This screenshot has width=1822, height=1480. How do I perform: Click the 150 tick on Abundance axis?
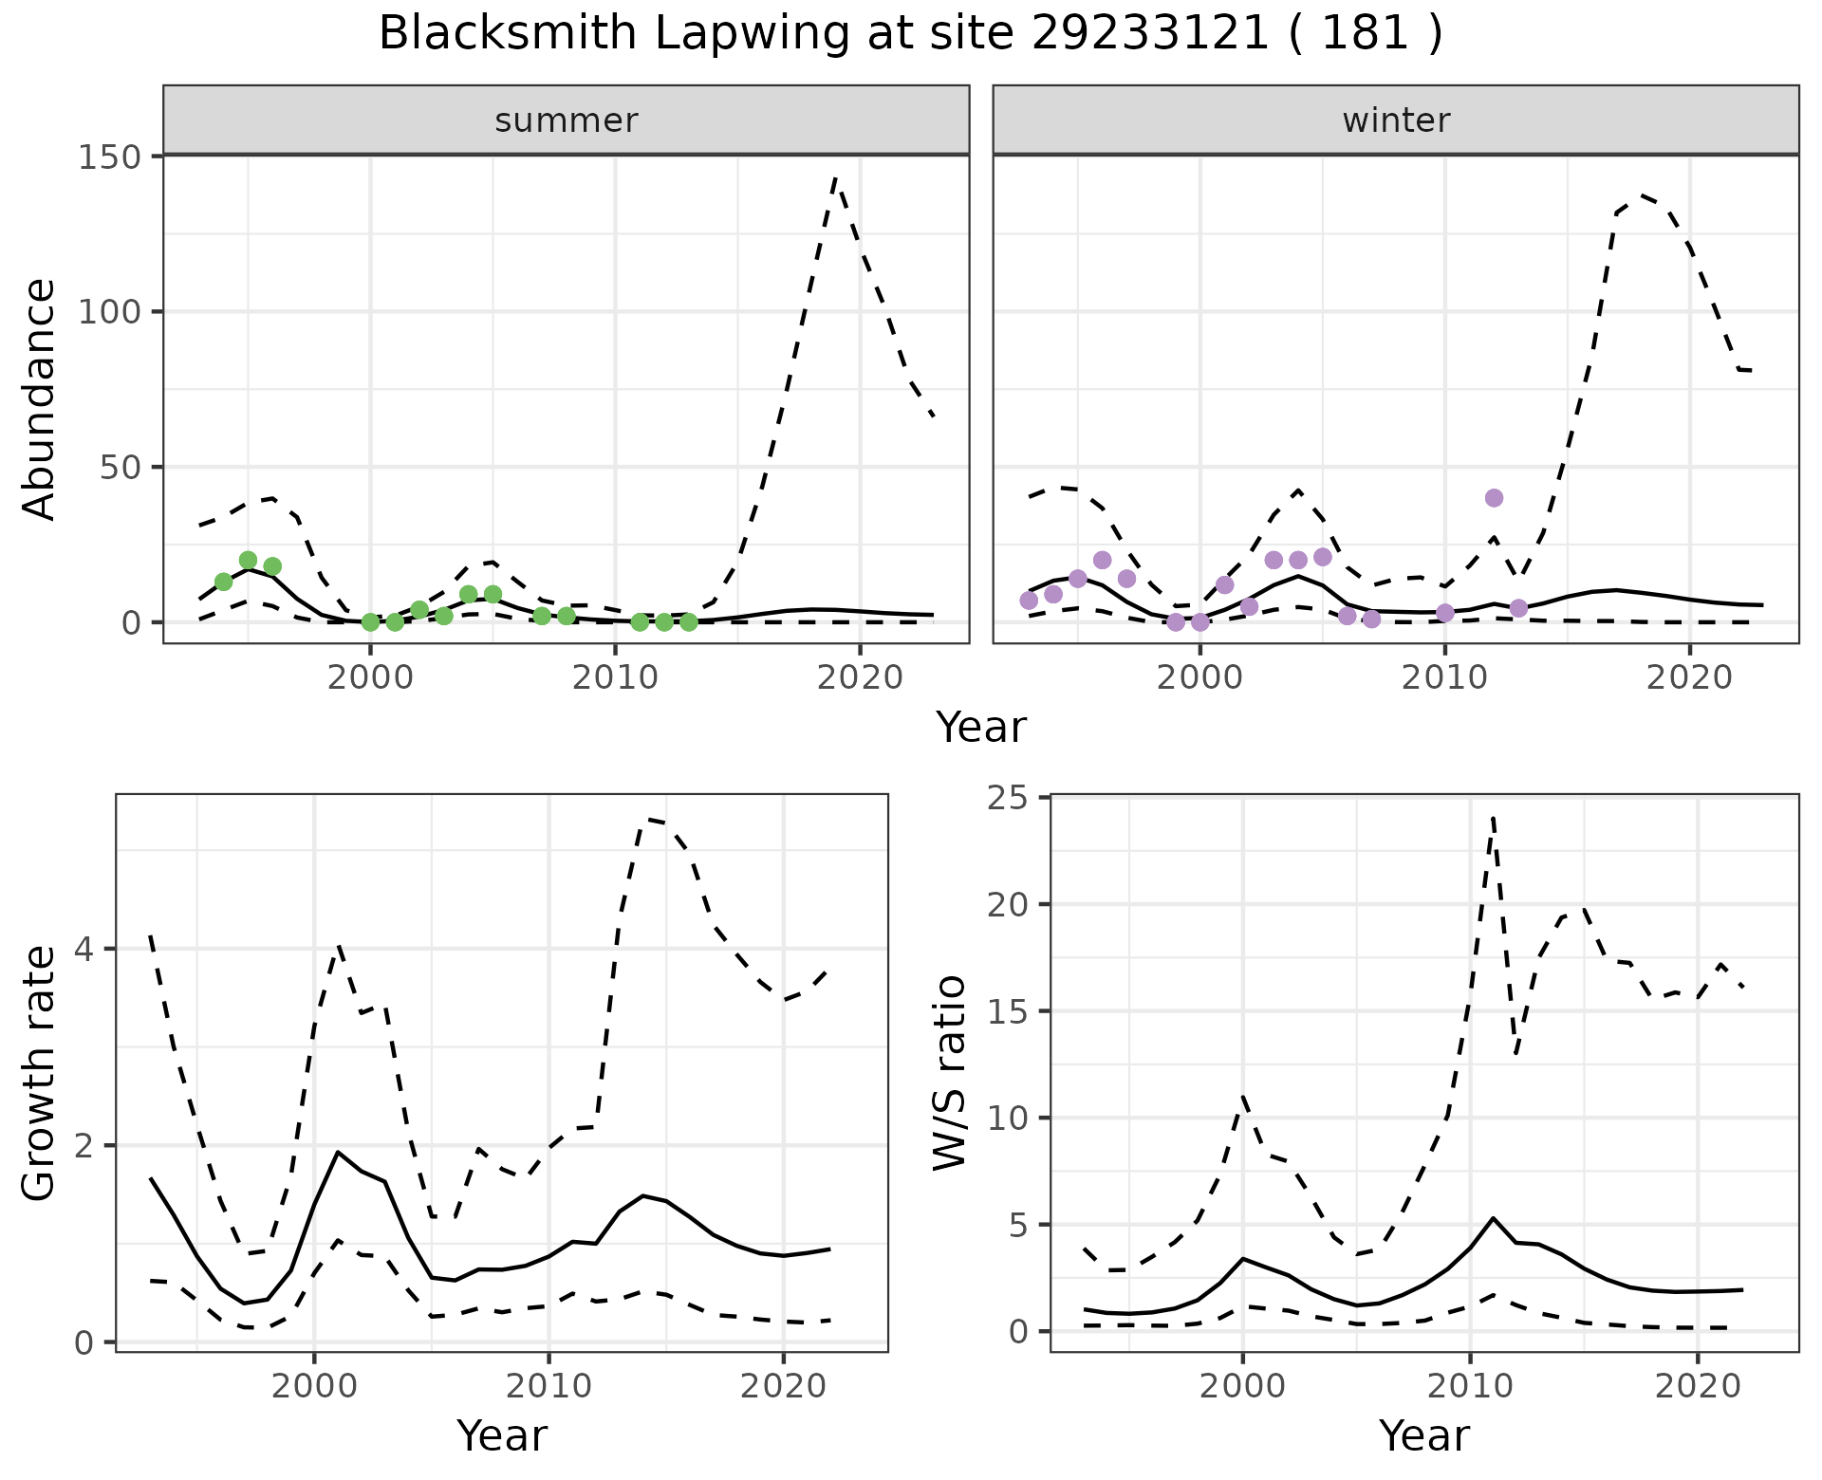tap(109, 157)
